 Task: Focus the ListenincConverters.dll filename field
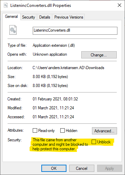75,31
